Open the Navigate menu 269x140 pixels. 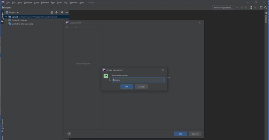pos(28,3)
